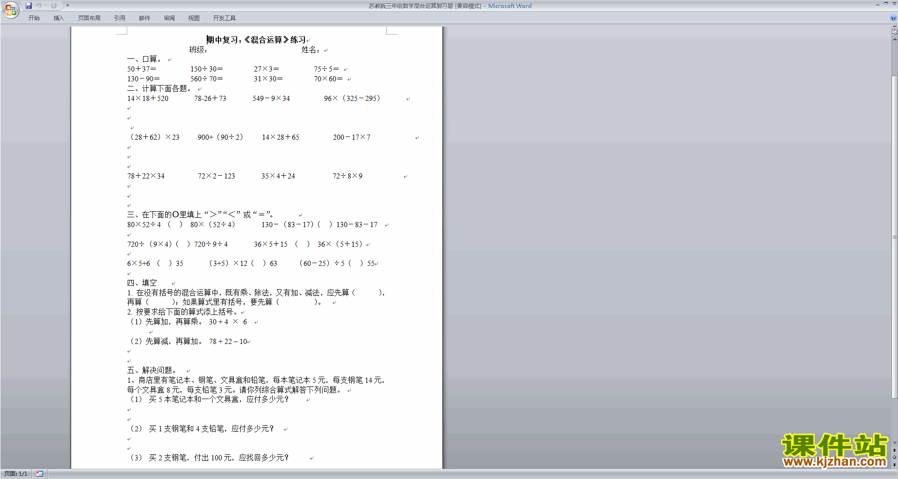Click the heading 四、填空
This screenshot has height=479, width=898.
[142, 283]
